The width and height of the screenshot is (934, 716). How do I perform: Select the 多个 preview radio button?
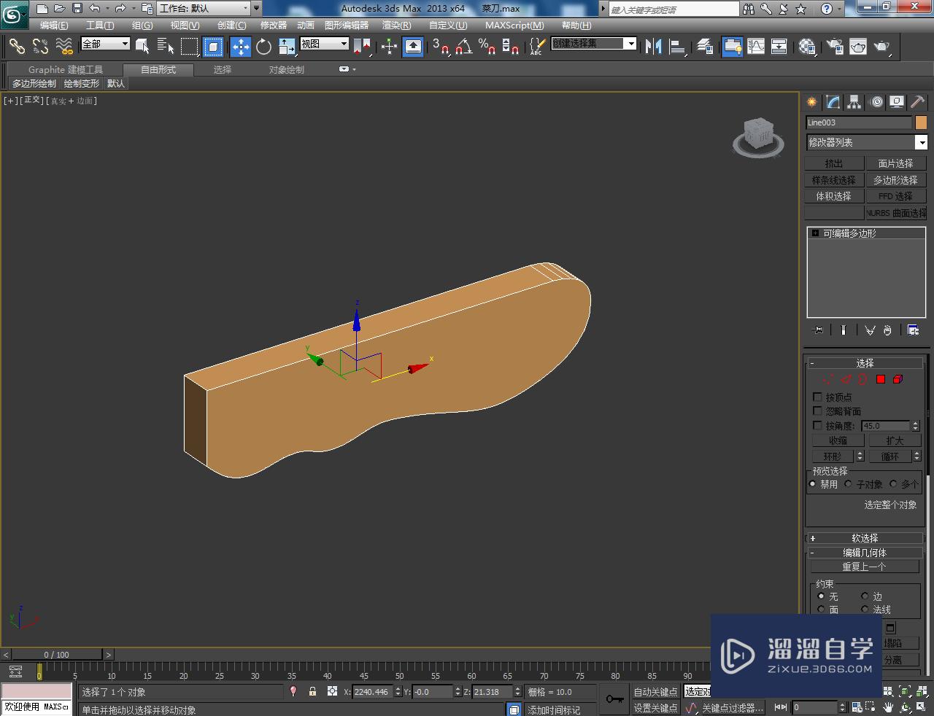point(893,484)
